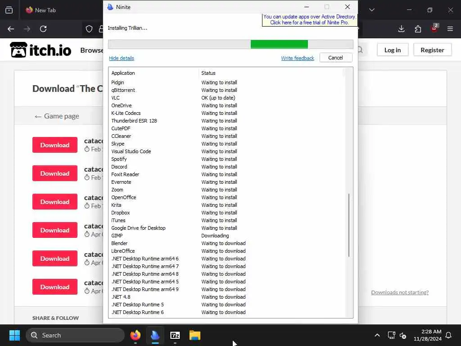
Task: Select the OneDrive row
Action: point(227,105)
